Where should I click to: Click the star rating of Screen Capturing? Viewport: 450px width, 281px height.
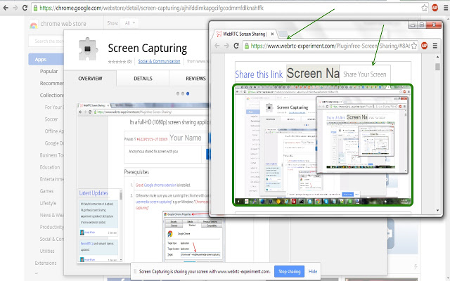117,62
